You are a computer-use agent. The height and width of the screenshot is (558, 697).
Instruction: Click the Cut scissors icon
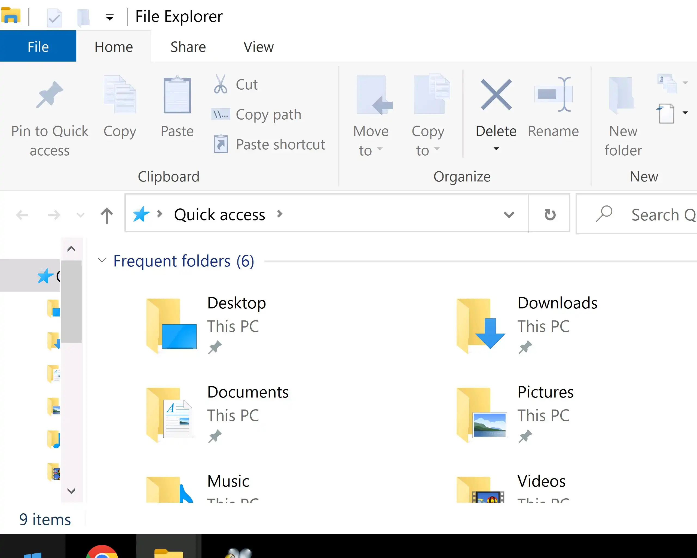tap(221, 84)
